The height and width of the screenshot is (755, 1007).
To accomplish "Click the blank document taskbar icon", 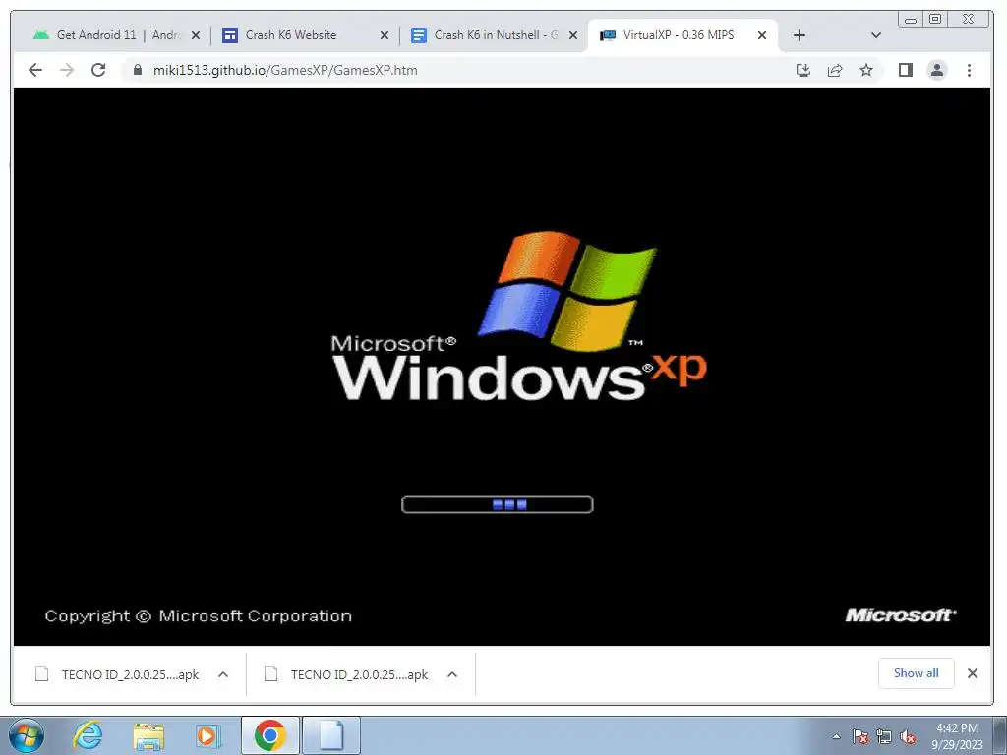I will click(x=330, y=735).
